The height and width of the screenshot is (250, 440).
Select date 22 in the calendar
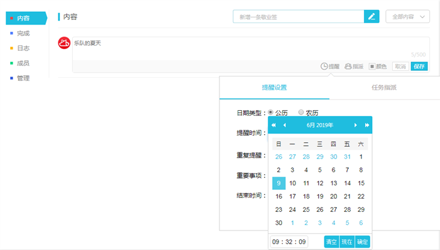361,196
